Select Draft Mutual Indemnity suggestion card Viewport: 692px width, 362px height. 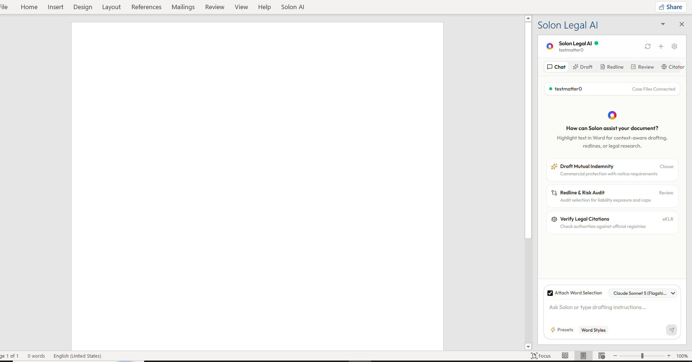point(612,170)
